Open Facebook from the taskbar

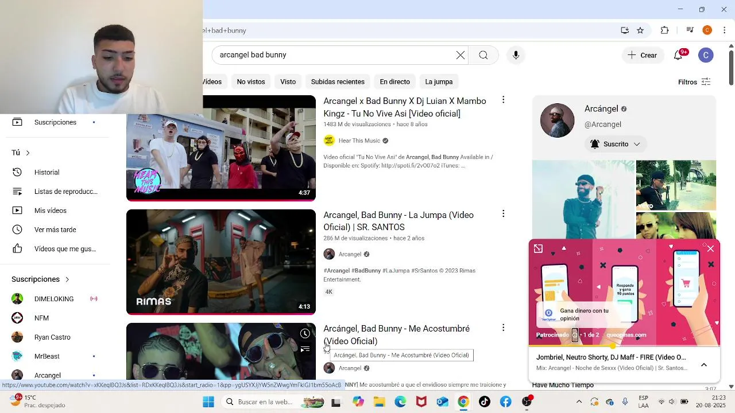pos(506,402)
